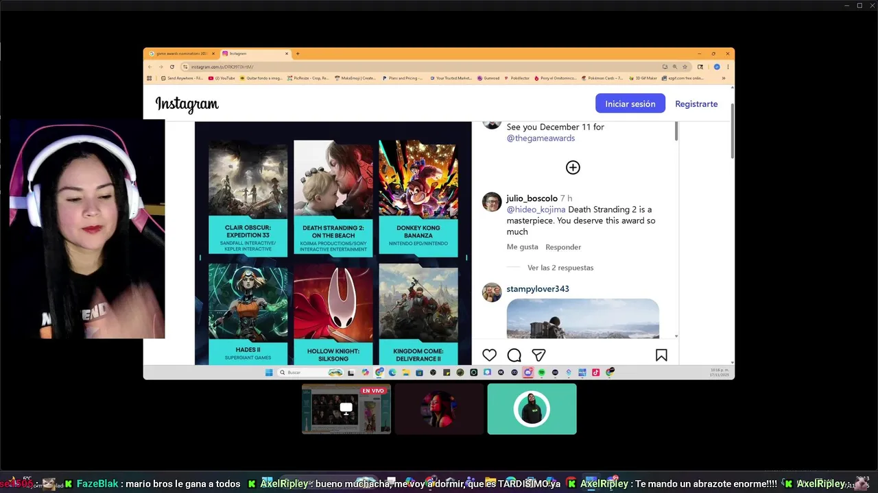Click the Hades II nominee image
Screen dimensions: 878x493
248,303
